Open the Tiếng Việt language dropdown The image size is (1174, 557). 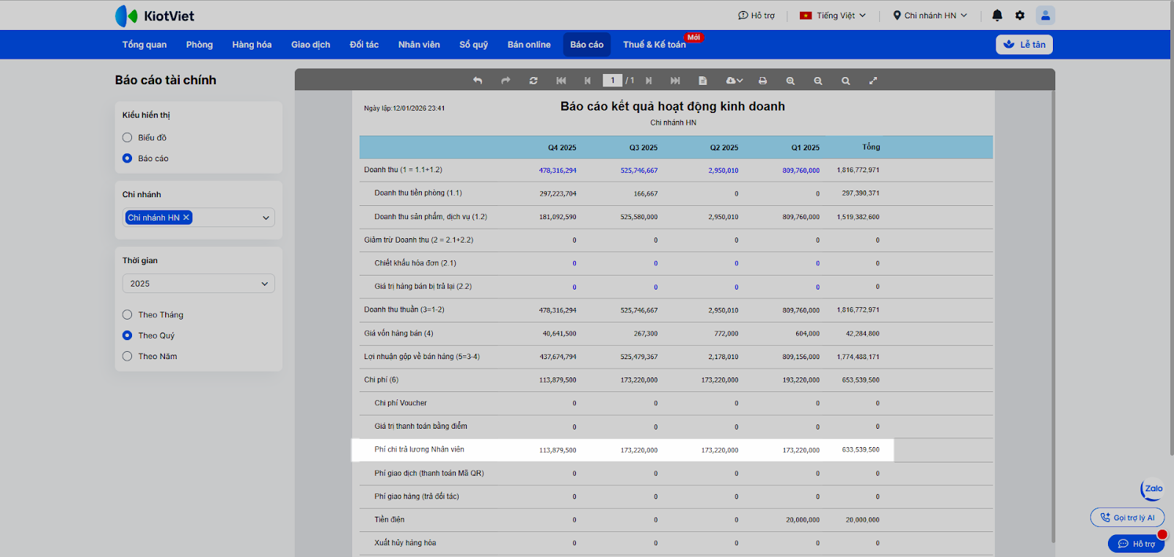834,15
